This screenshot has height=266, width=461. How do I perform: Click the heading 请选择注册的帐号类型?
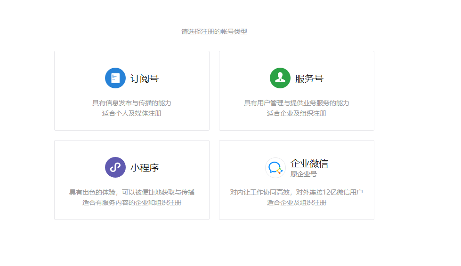click(x=214, y=31)
